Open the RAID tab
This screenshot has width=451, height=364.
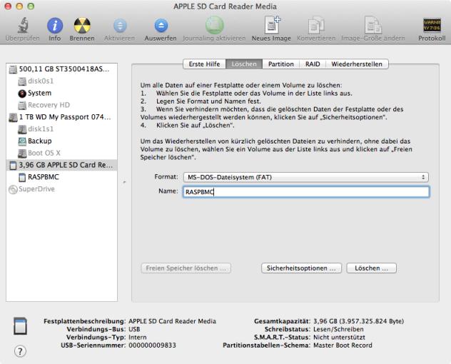pos(313,64)
